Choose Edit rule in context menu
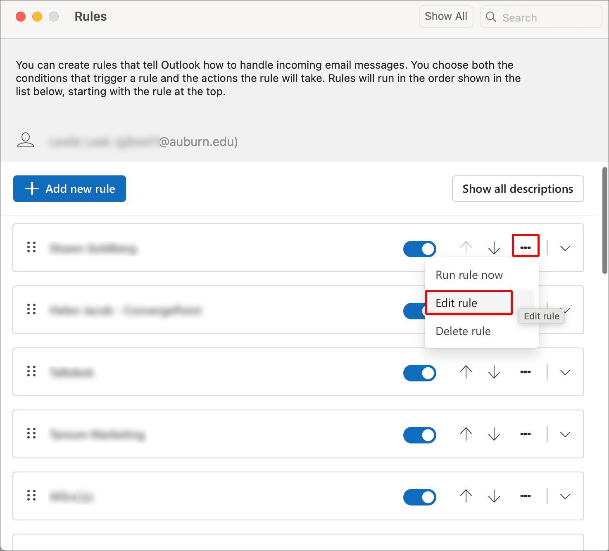Screen dimensions: 609x551 pos(469,303)
